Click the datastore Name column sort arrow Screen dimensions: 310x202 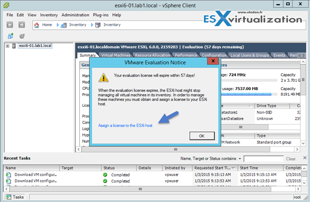250,106
